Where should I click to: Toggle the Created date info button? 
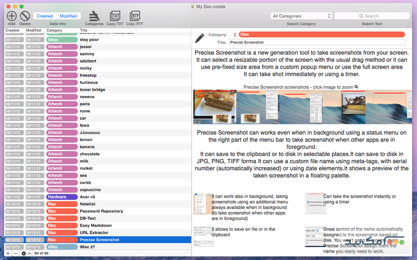coord(45,16)
